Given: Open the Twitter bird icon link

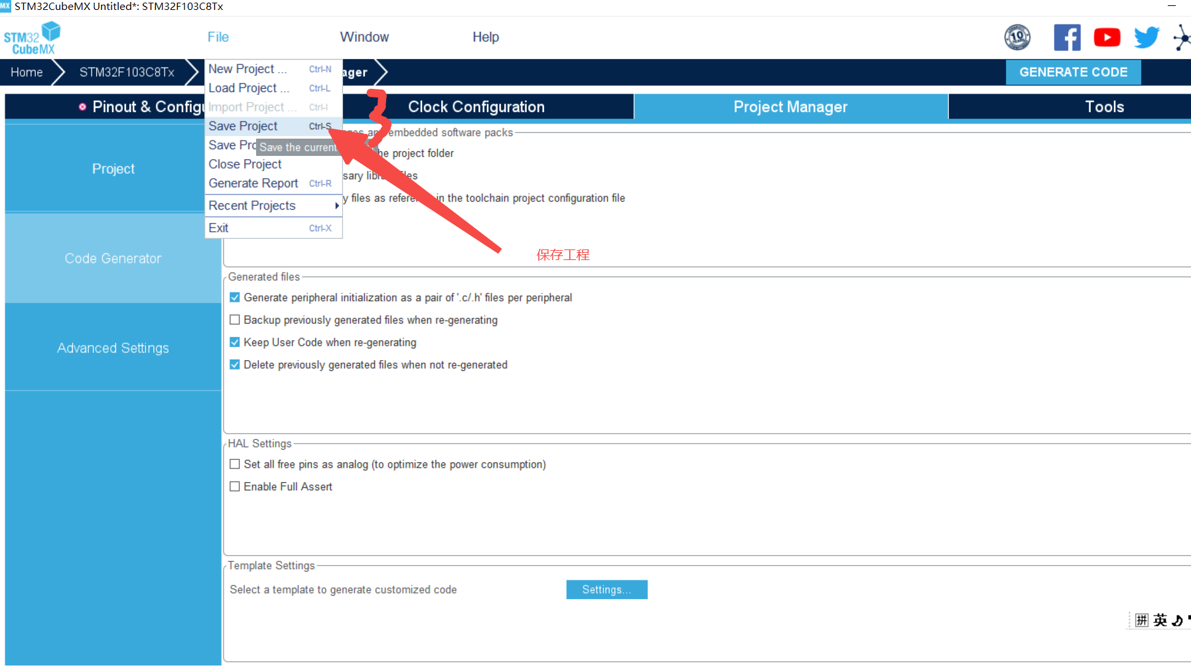Looking at the screenshot, I should tap(1147, 37).
